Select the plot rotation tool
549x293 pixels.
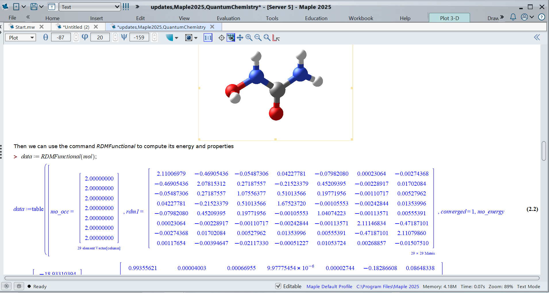tap(231, 37)
